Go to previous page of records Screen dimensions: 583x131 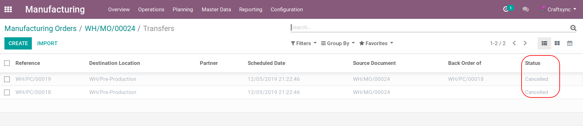coord(514,43)
